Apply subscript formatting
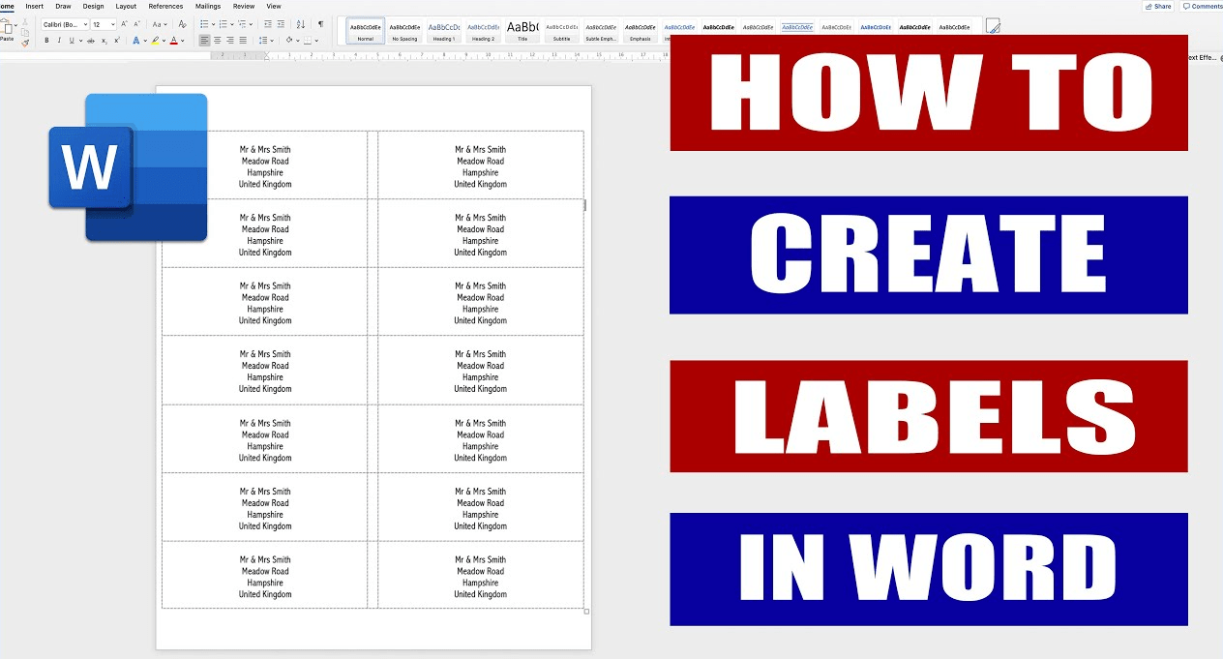Image resolution: width=1223 pixels, height=659 pixels. 104,41
